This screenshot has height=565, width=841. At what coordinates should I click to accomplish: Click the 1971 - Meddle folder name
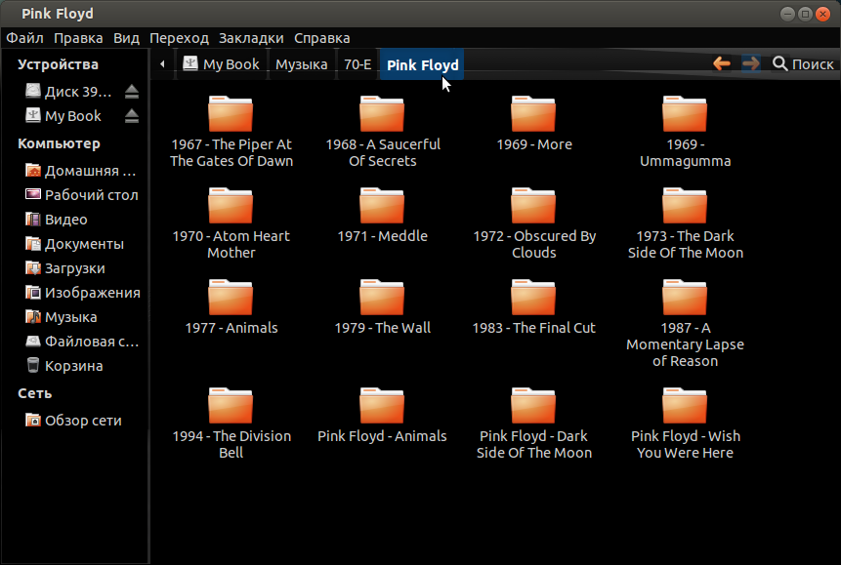click(x=383, y=236)
